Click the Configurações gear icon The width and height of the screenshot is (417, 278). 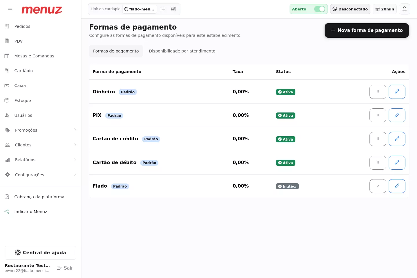pyautogui.click(x=8, y=175)
